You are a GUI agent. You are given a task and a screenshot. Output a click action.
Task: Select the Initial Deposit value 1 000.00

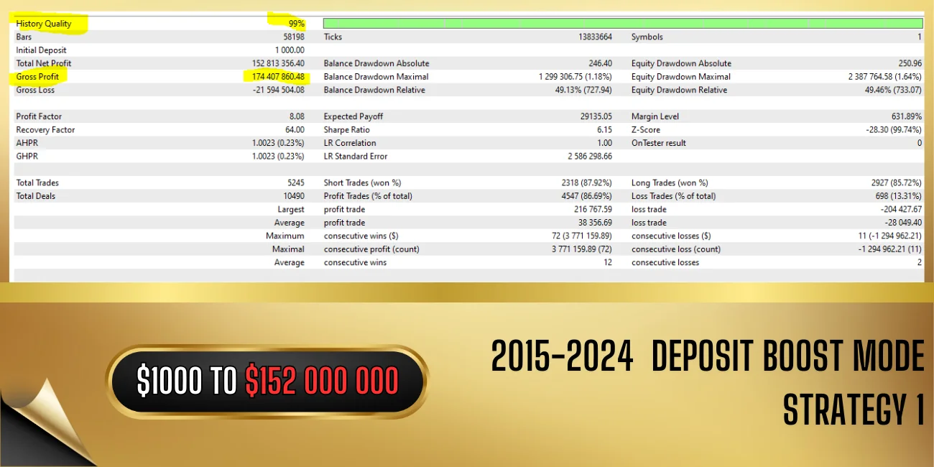click(290, 50)
